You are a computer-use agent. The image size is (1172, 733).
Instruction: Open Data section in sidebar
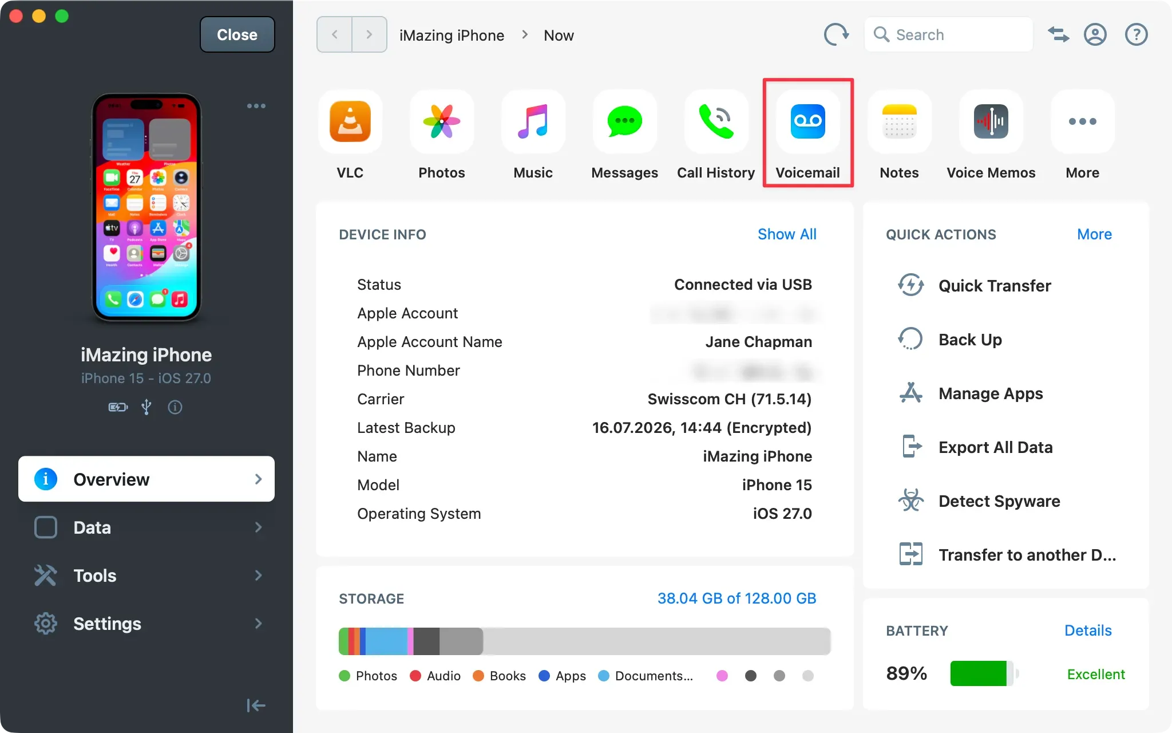(x=146, y=527)
